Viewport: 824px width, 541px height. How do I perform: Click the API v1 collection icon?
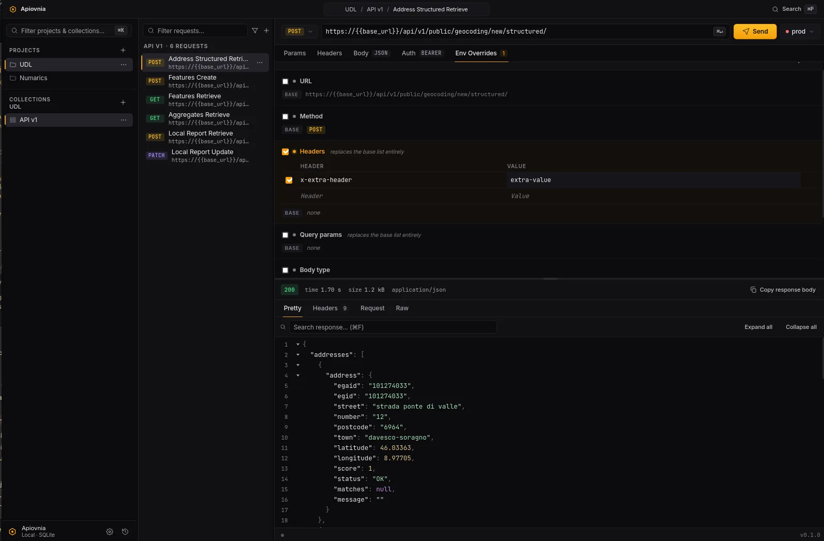(13, 120)
